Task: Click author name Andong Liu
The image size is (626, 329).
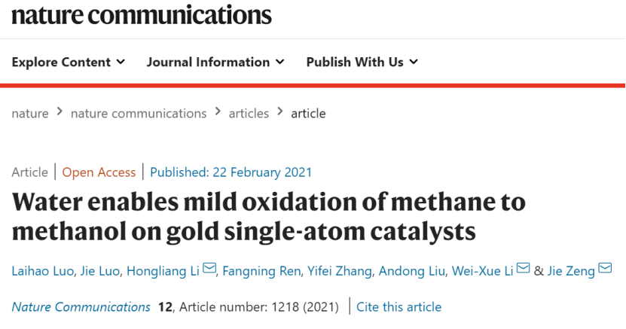Action: tap(411, 271)
